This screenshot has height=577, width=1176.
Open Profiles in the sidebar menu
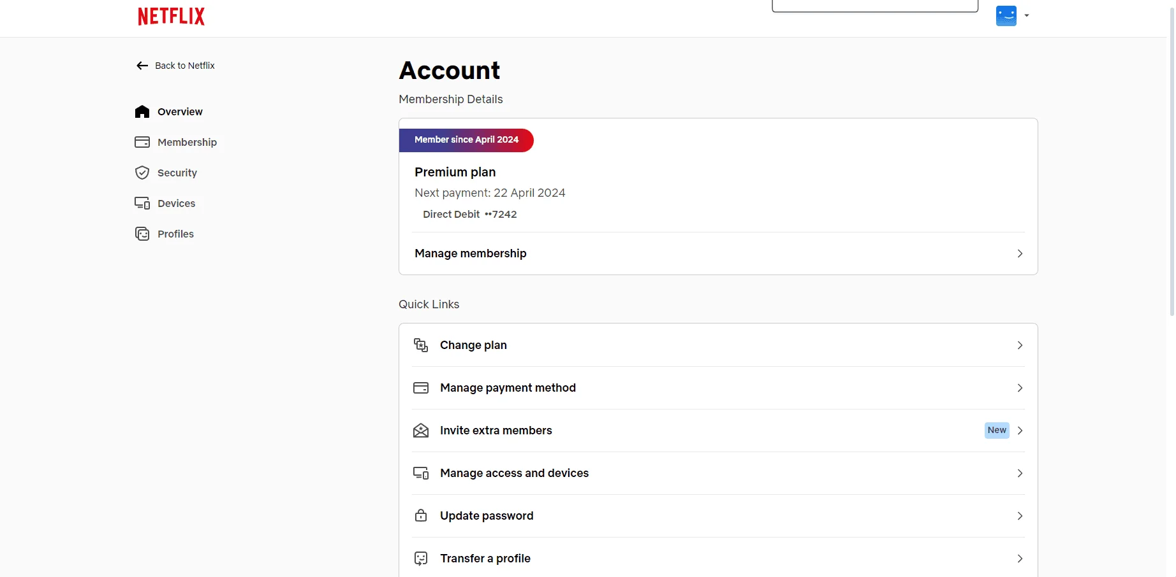click(165, 234)
